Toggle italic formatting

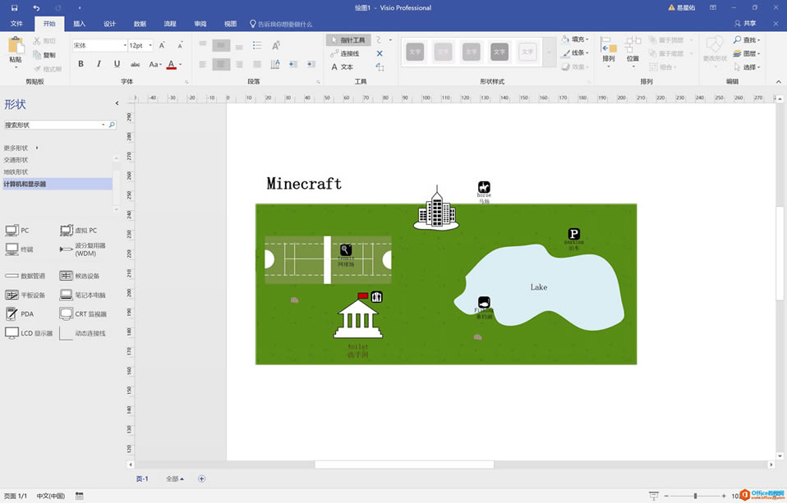point(99,64)
